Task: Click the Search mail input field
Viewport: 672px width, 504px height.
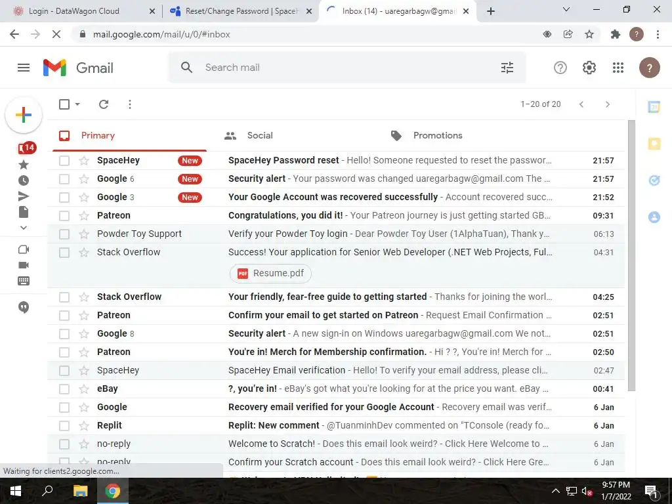Action: click(x=347, y=68)
